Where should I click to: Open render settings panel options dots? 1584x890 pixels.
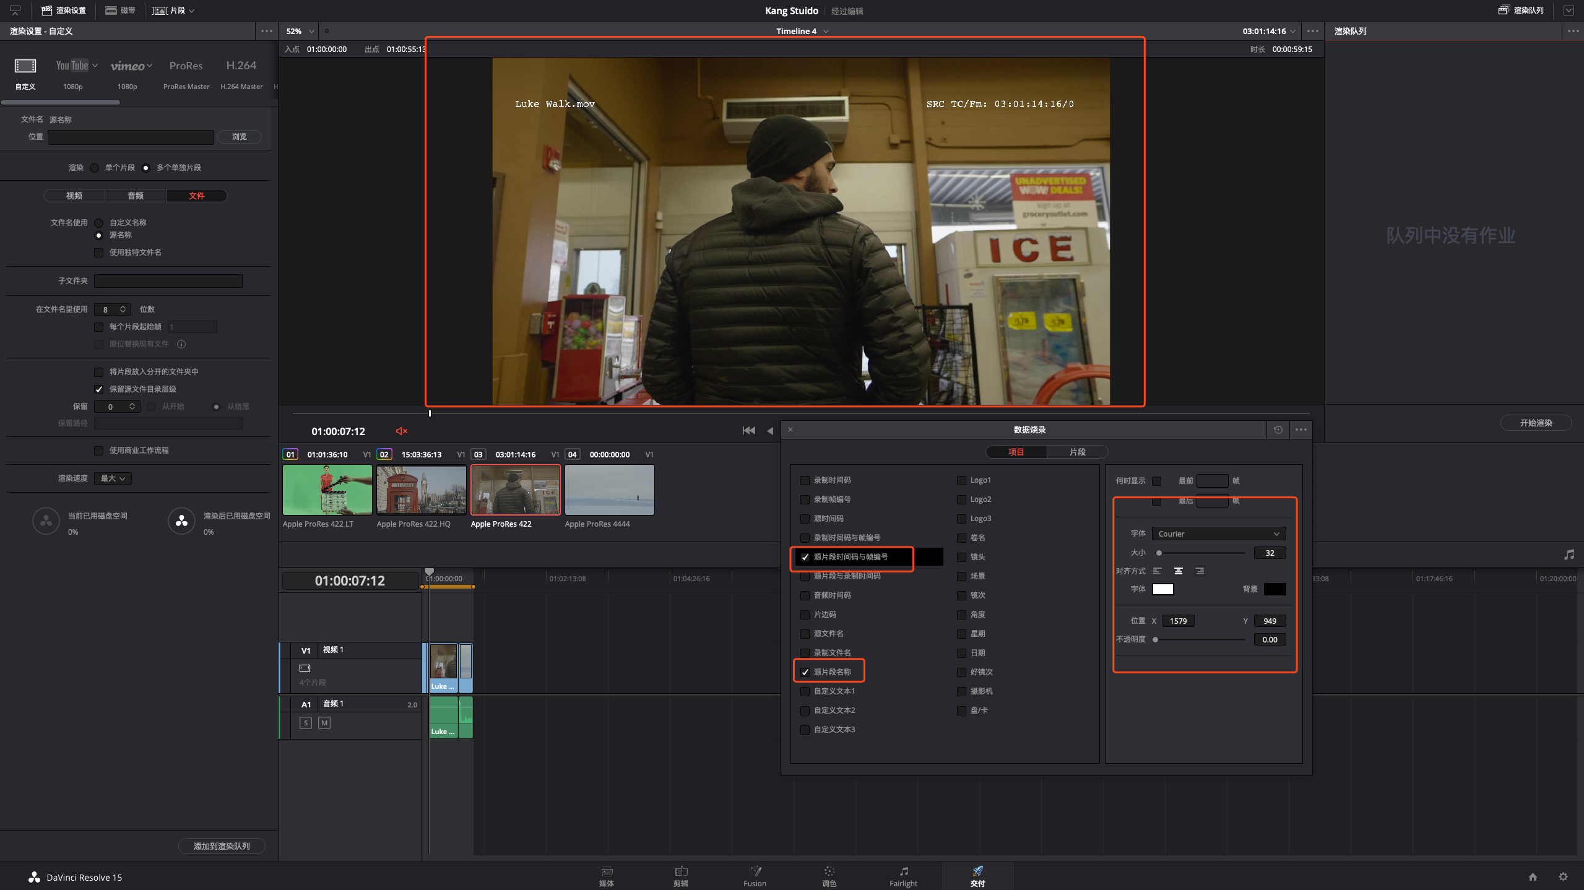point(267,31)
